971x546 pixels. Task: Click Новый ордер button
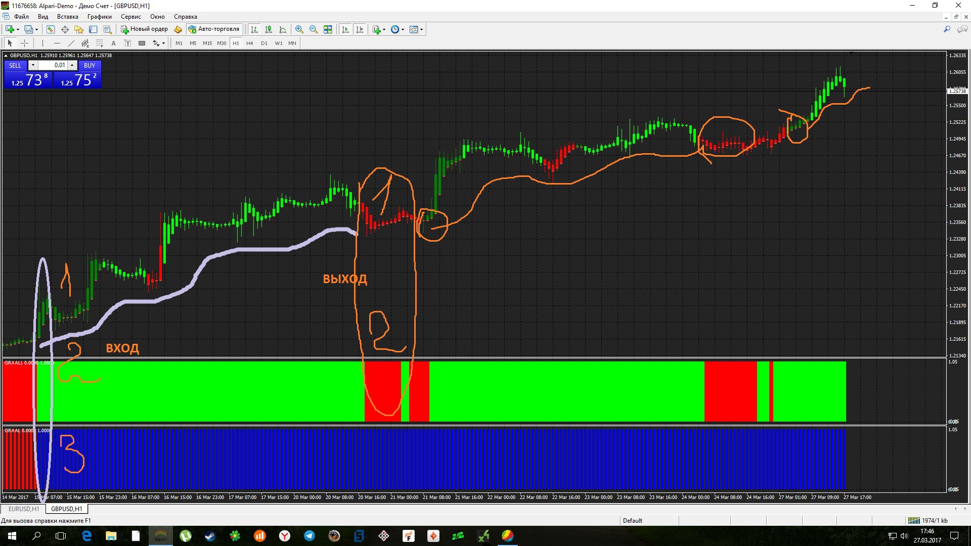[144, 29]
